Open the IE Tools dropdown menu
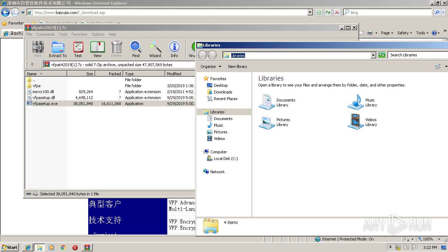The height and width of the screenshot is (252, 448). click(x=422, y=33)
